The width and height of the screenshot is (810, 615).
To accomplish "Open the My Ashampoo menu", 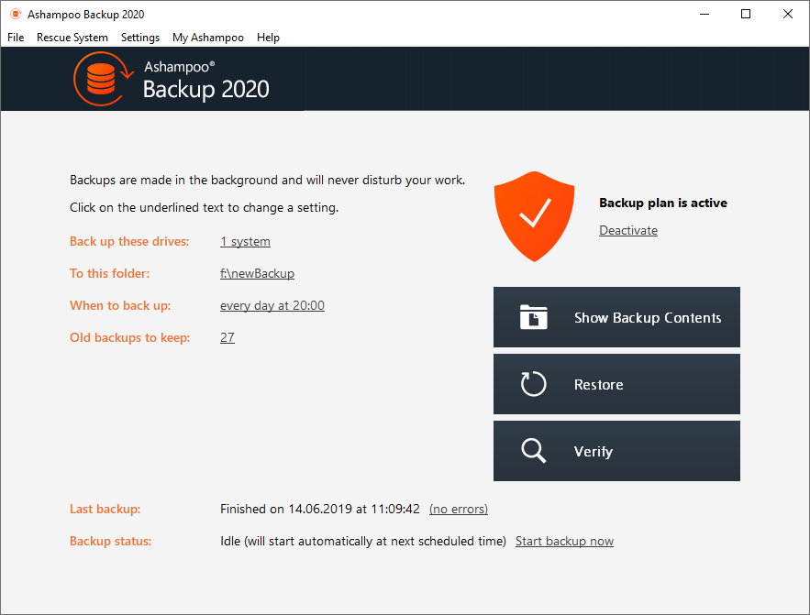I will click(x=207, y=38).
